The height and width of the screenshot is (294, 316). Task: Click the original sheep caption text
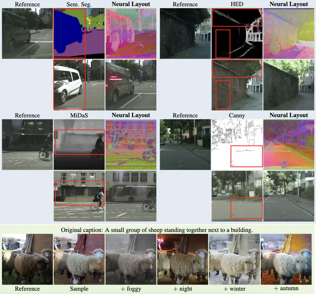158,229
